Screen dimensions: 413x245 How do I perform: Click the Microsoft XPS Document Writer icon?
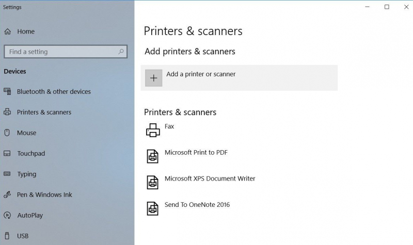tap(153, 182)
